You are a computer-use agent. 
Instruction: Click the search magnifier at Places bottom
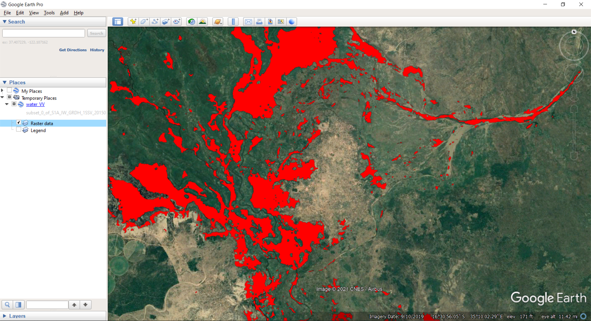pyautogui.click(x=7, y=305)
